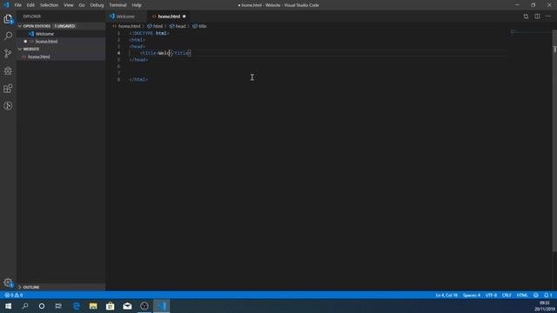Click the round app icon next to Mail on taskbar
557x313 pixels.
tap(144, 306)
